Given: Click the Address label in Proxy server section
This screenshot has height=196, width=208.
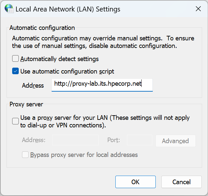Looking at the screenshot, I should pos(34,140).
